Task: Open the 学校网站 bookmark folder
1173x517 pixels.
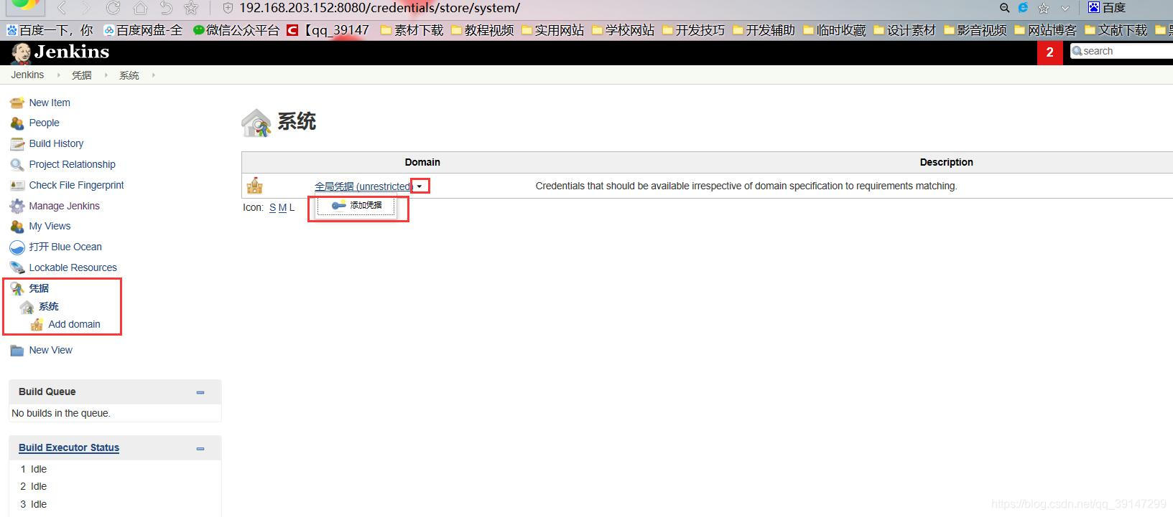Action: pos(623,30)
